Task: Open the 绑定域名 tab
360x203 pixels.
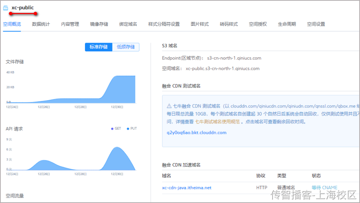Action: click(128, 24)
